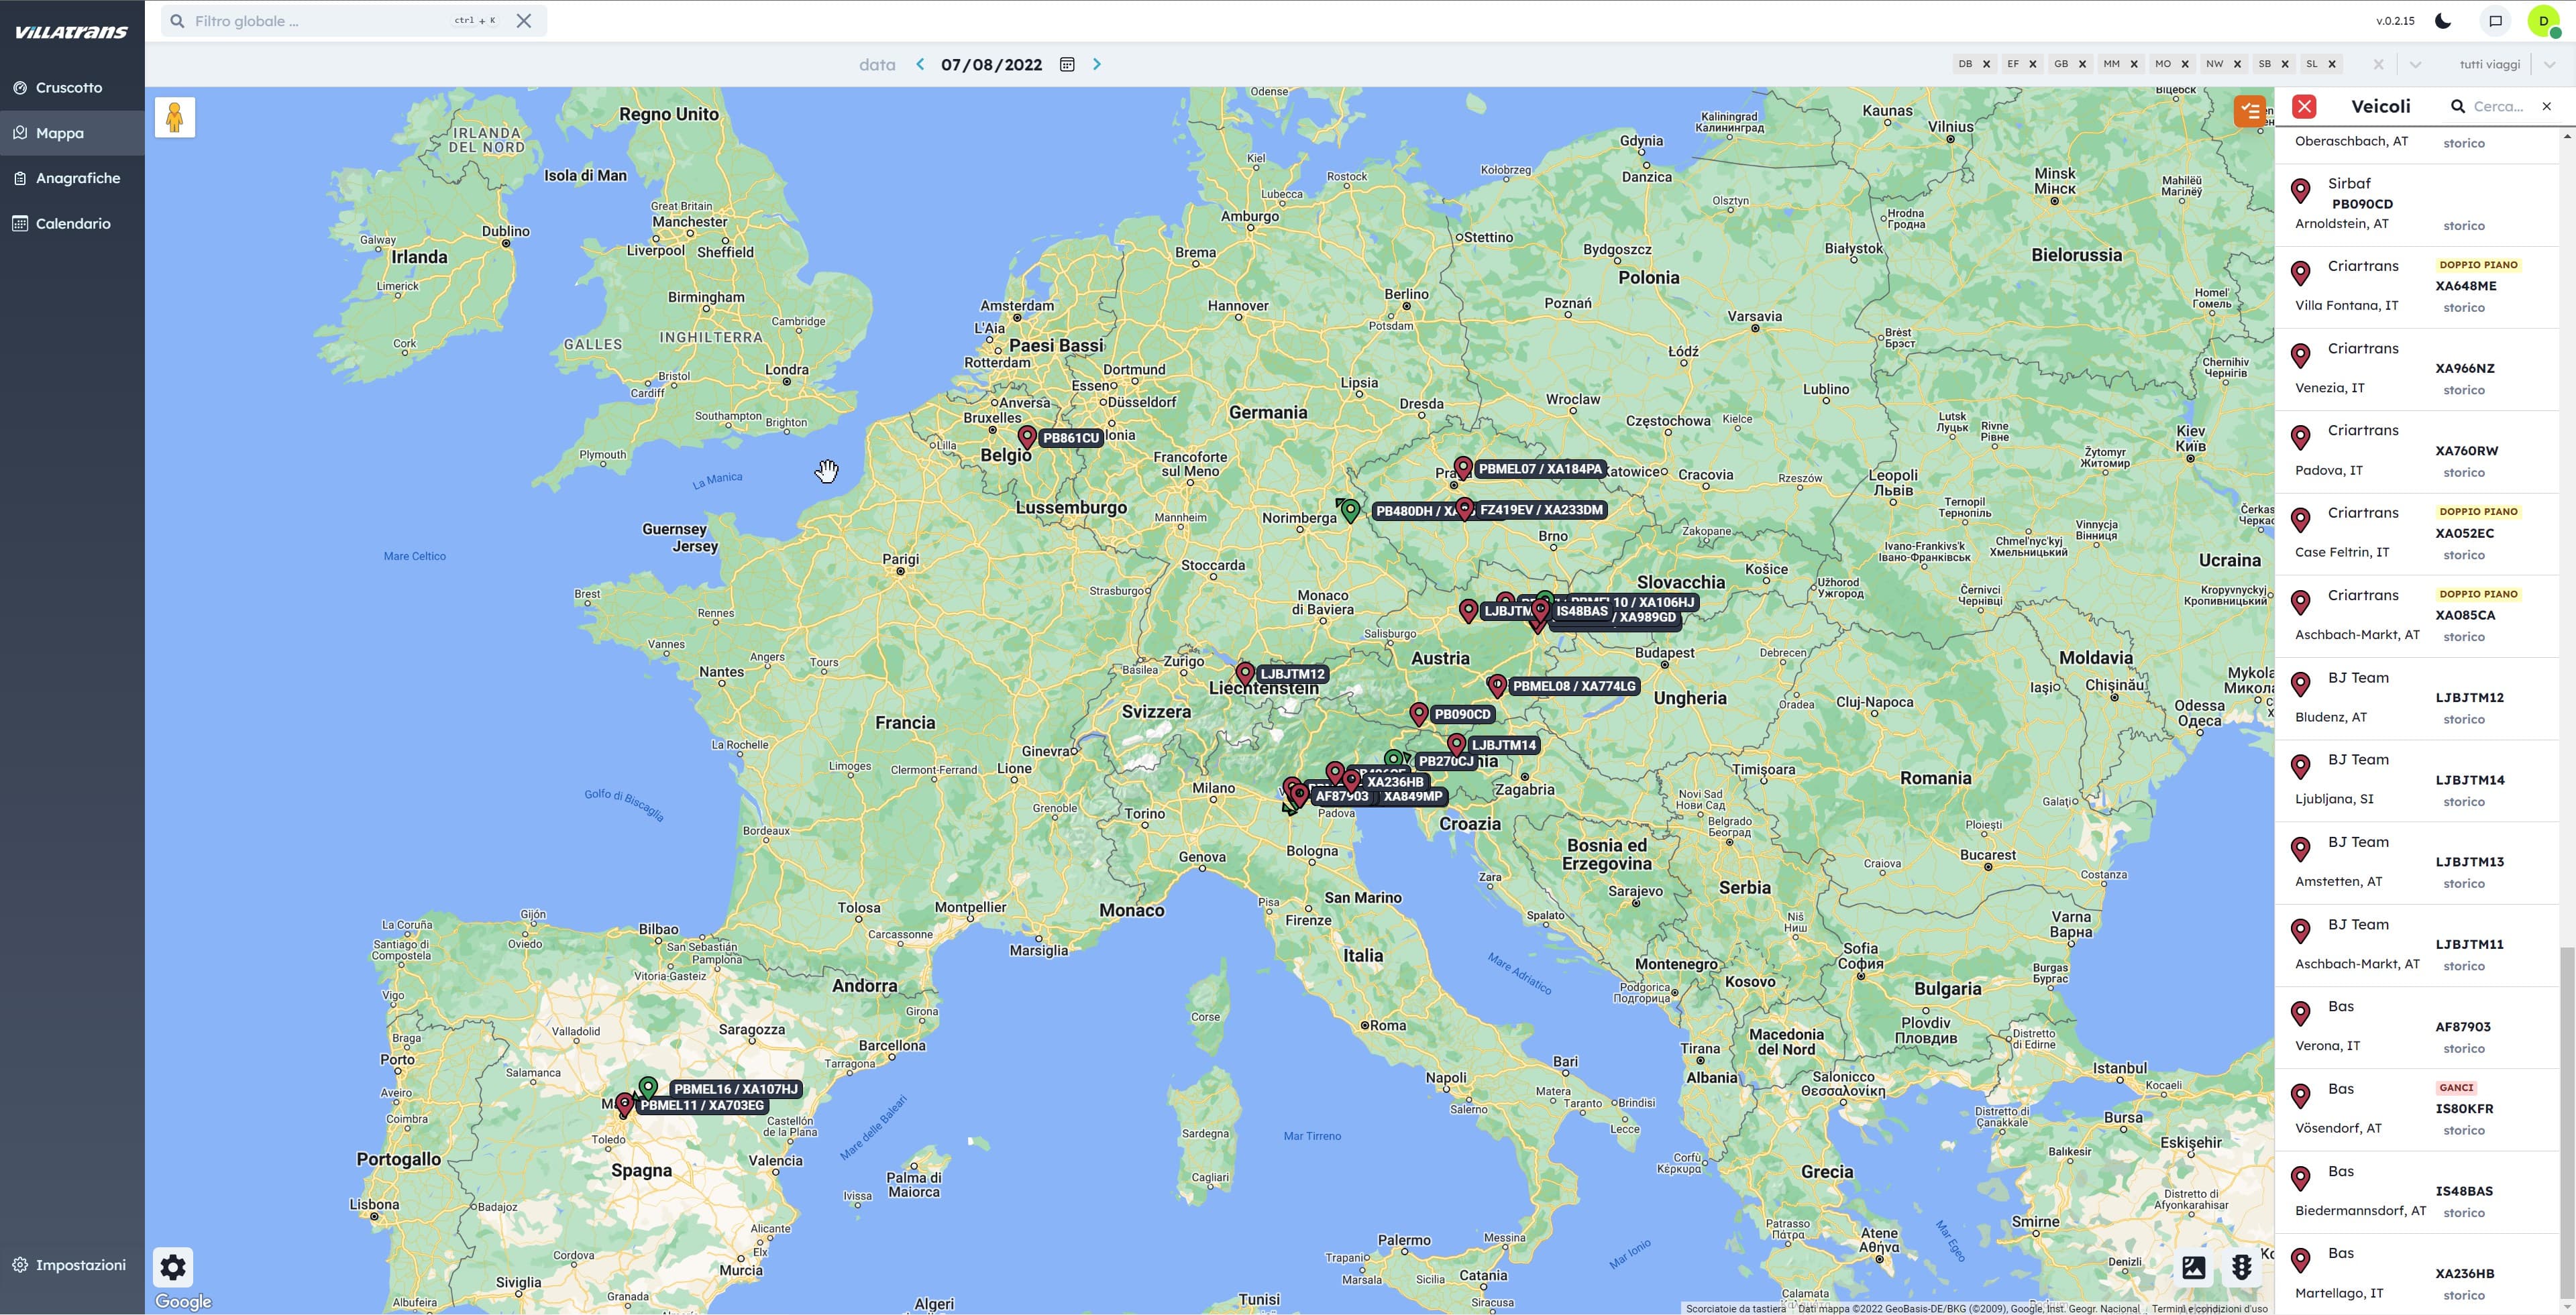Open storico for XA760RW

coord(2464,473)
